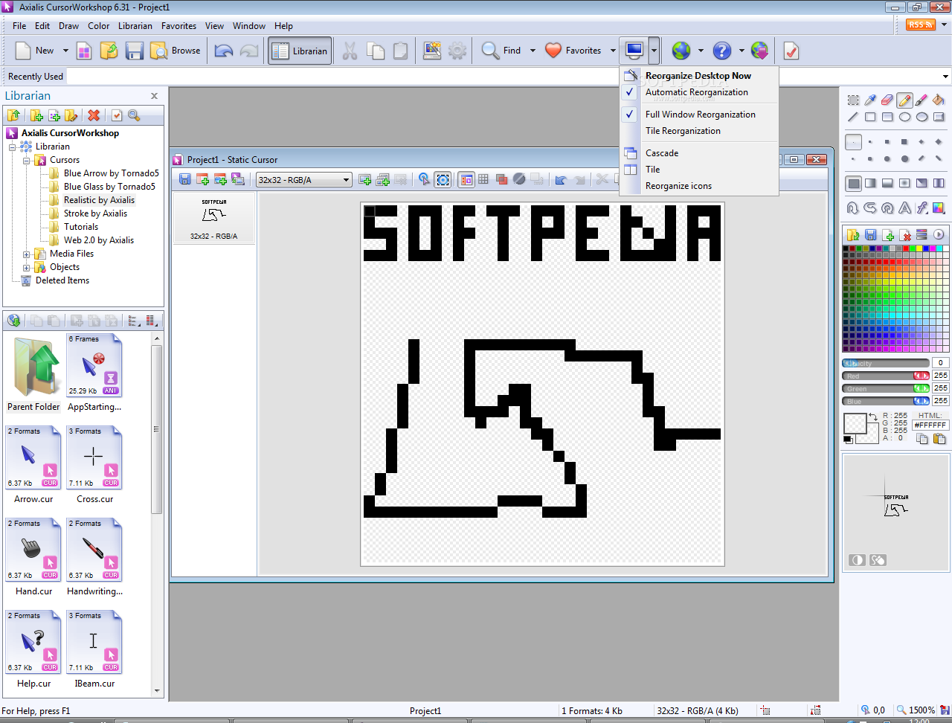This screenshot has height=723, width=952.
Task: Click the red X delete icon in Librarian
Action: 94,115
